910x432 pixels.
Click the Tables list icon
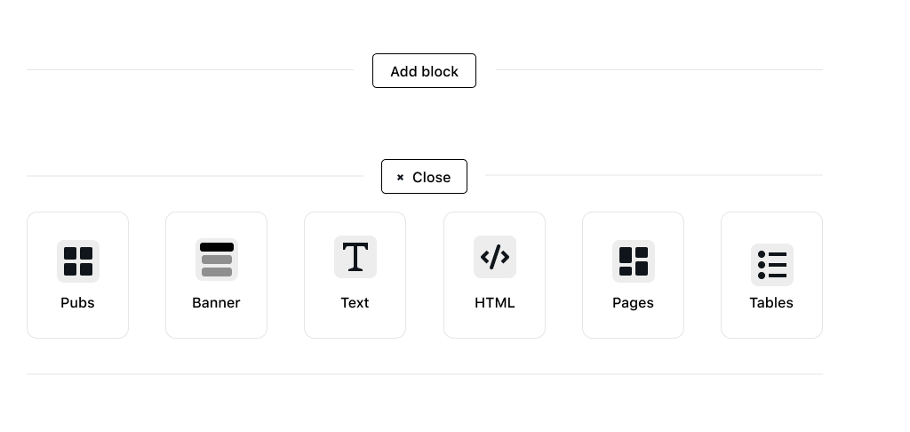(772, 264)
